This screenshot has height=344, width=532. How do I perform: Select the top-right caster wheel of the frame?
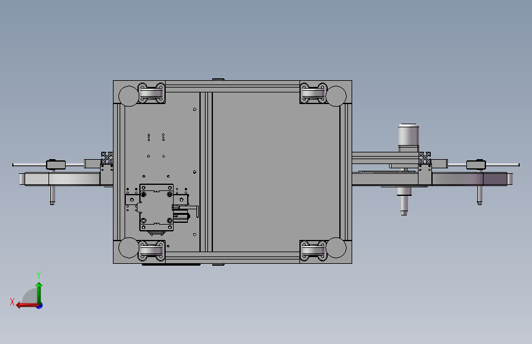314,93
